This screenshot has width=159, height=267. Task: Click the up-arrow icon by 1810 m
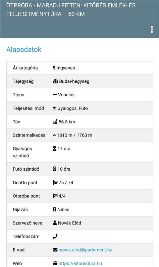[54, 135]
